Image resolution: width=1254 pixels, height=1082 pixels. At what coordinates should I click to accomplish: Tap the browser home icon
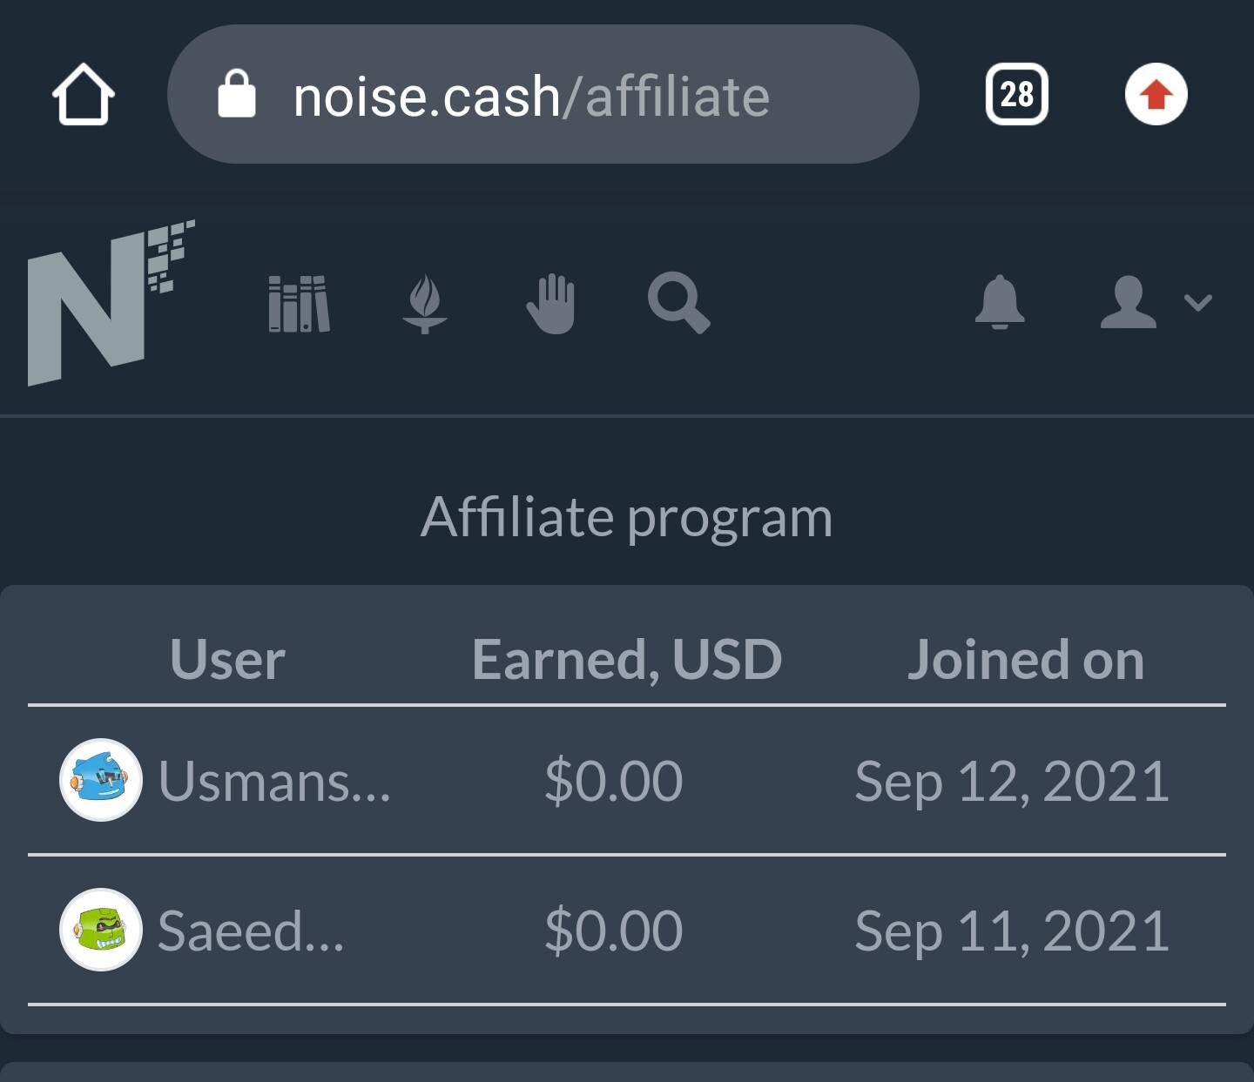coord(84,94)
